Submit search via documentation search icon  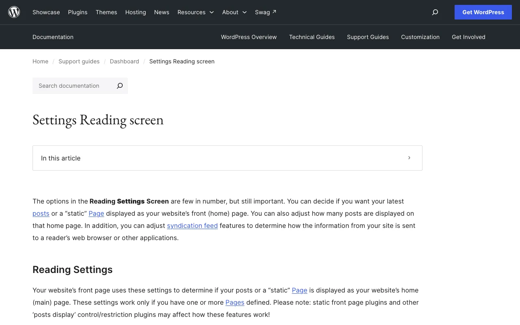120,86
